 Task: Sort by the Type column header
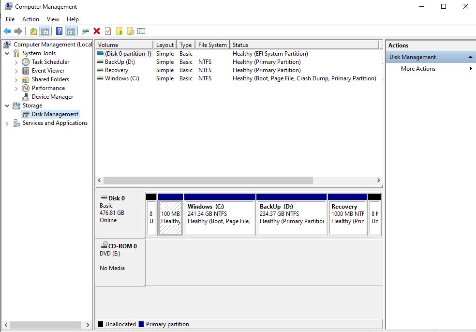click(x=185, y=45)
